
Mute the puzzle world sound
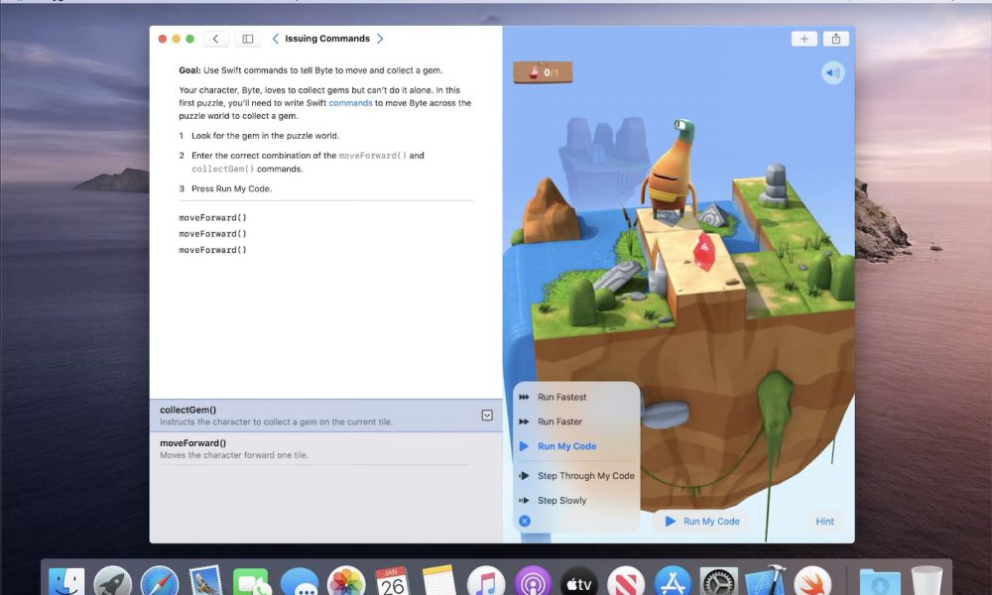(x=832, y=72)
